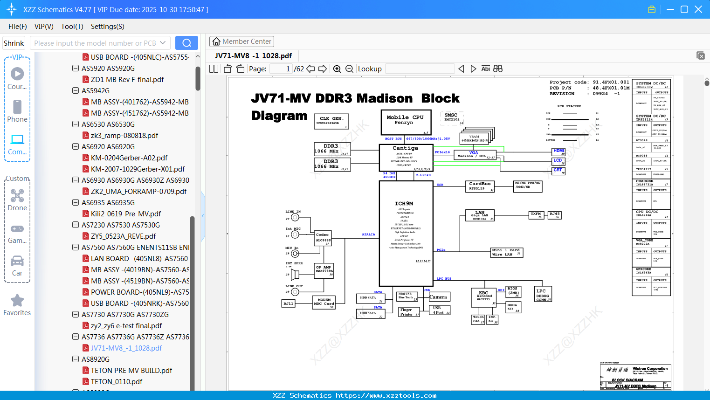Image resolution: width=710 pixels, height=400 pixels.
Task: Click PDF icon beside Kili2_0619_Pre_MV.pdf
Action: pyautogui.click(x=86, y=214)
